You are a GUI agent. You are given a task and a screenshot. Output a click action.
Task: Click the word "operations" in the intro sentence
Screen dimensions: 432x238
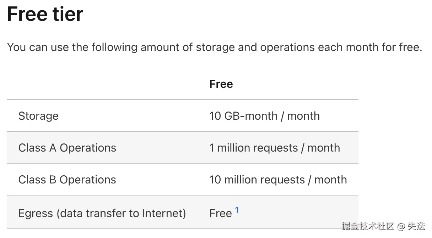(x=287, y=47)
